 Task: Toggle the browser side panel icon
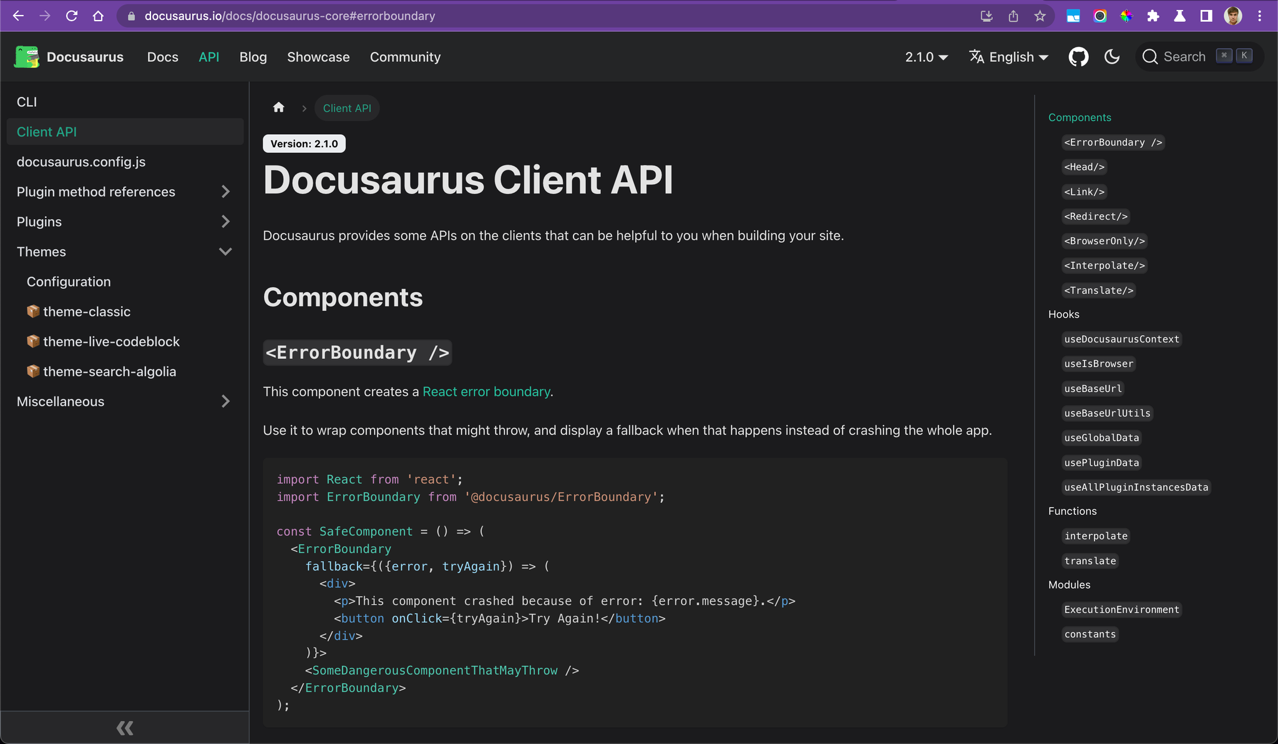coord(1206,16)
